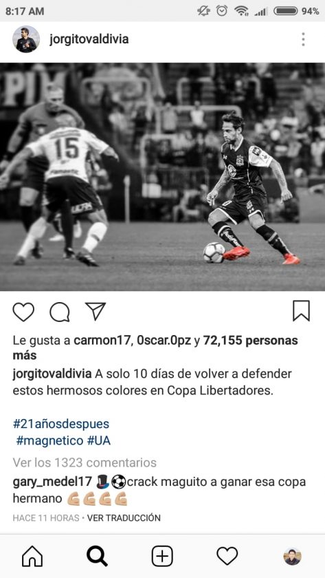This screenshot has height=578, width=325.
Task: Open hashtag #21añosdespues
Action: pos(61,424)
